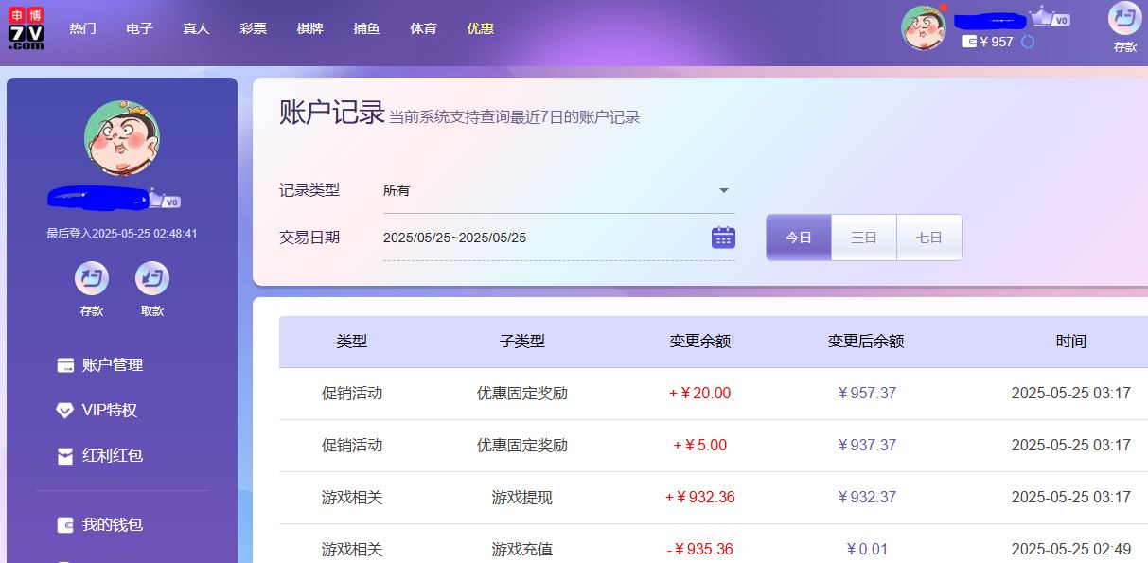Click the large sidebar profile avatar
Image resolution: width=1148 pixels, height=563 pixels.
122,138
